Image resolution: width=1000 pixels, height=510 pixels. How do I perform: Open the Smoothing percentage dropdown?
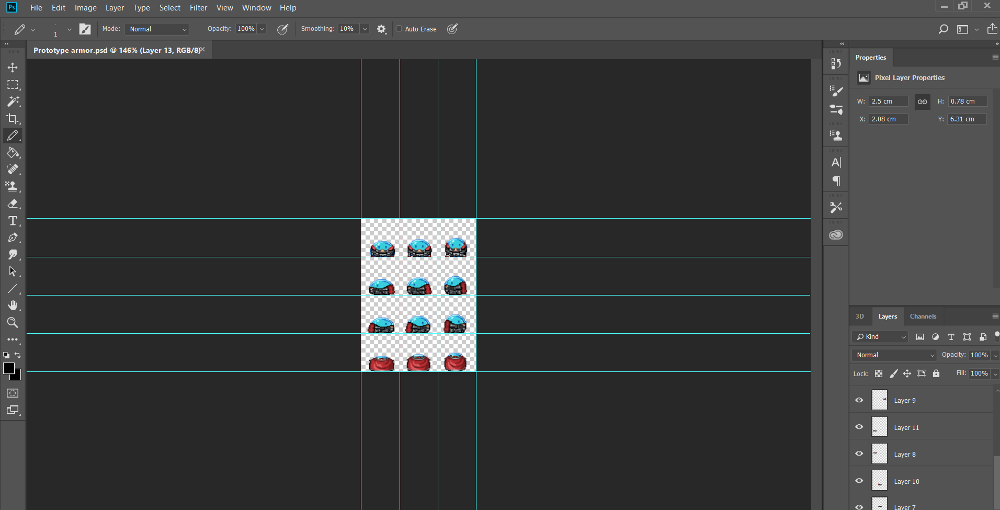click(365, 29)
